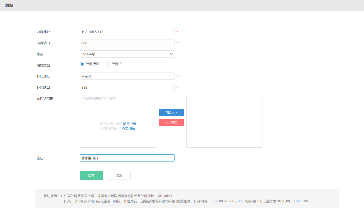Click the group list box showing 暂无分组
Screen dimensions: 364x214
coord(118,139)
